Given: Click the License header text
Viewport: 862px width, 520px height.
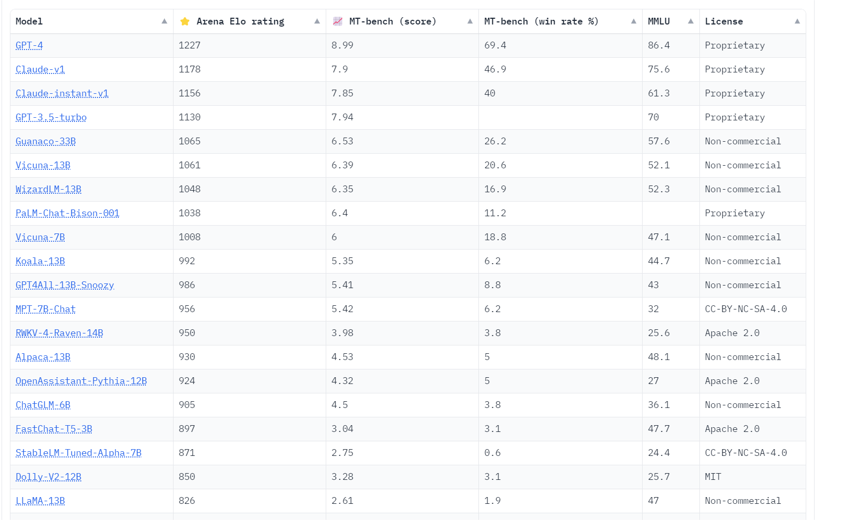Looking at the screenshot, I should [x=724, y=21].
